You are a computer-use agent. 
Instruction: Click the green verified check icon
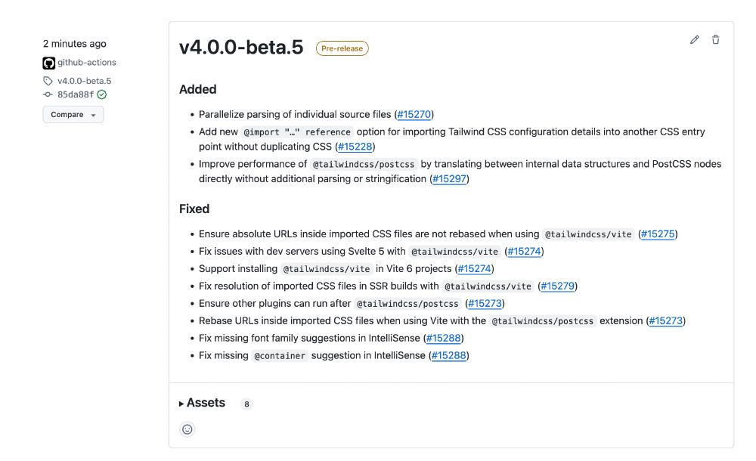tap(102, 94)
